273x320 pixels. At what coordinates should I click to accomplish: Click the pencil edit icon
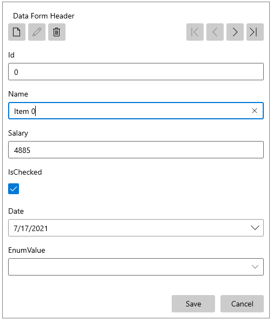[37, 32]
